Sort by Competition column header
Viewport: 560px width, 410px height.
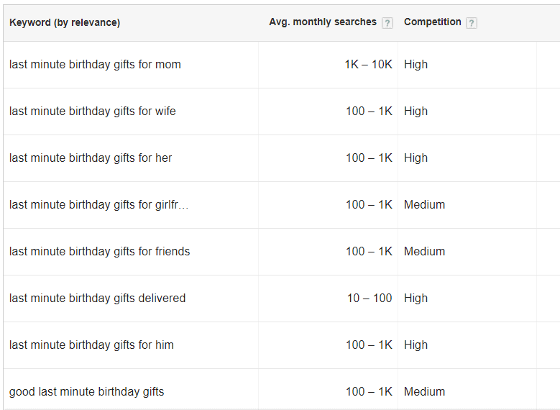pos(433,22)
